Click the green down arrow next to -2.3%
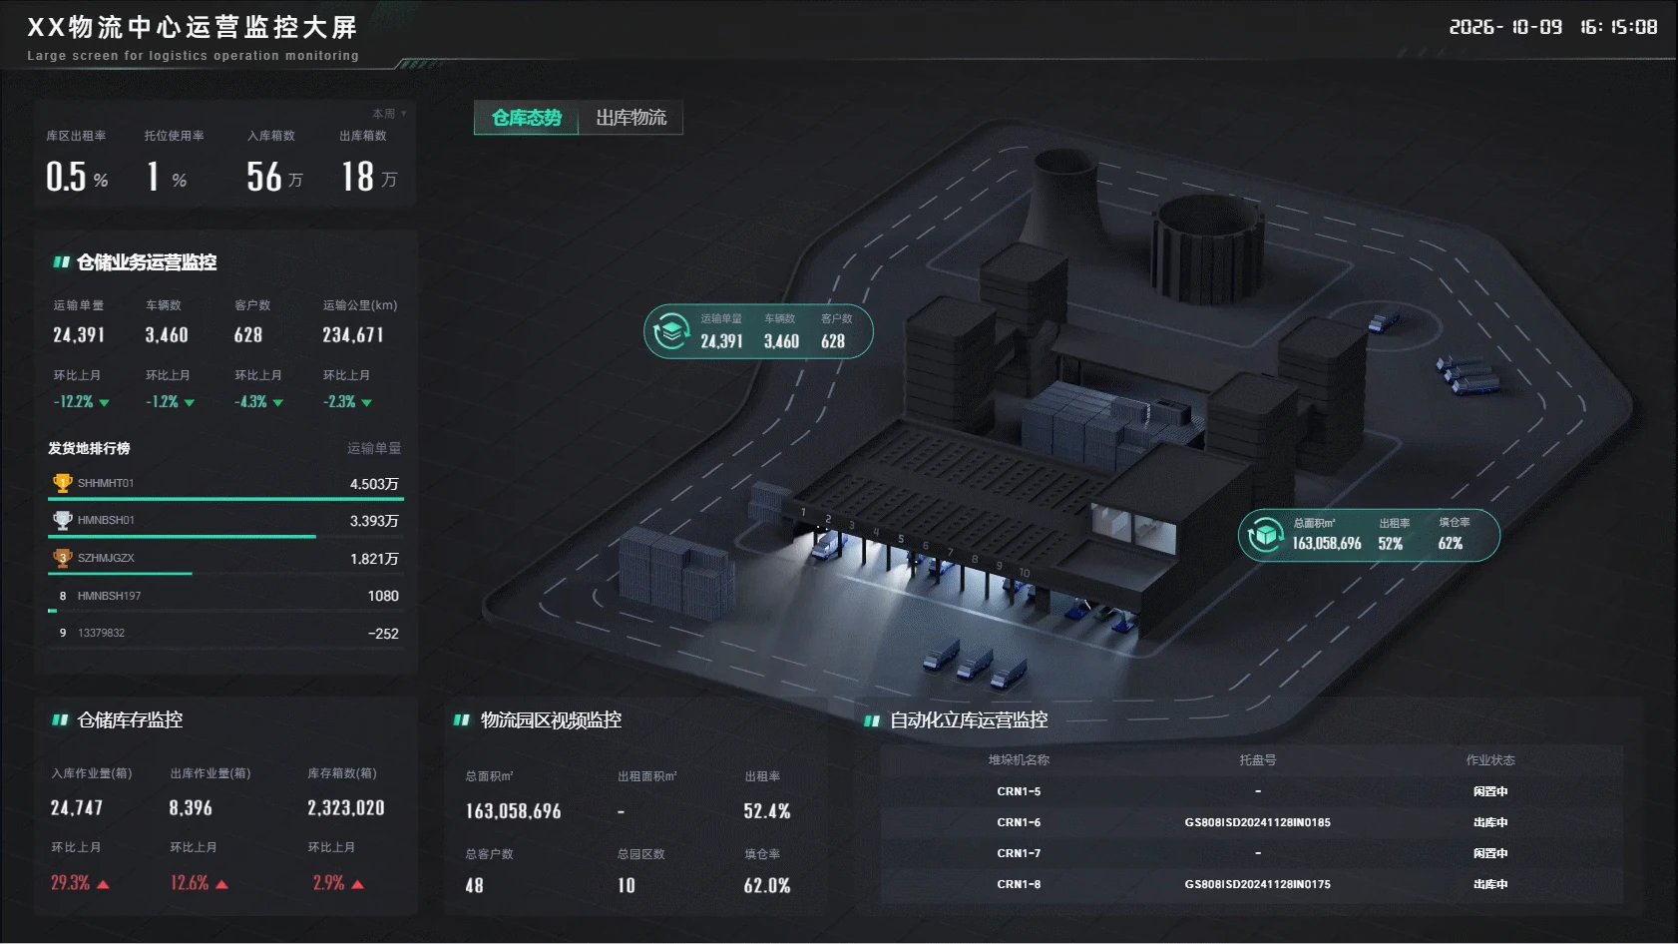 click(366, 403)
